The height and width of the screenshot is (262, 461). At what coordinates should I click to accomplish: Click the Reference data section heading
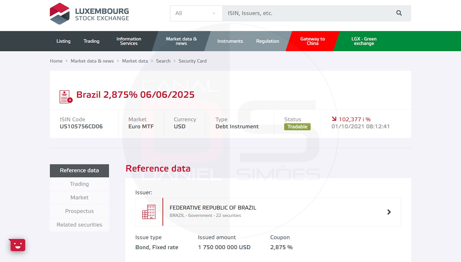158,168
